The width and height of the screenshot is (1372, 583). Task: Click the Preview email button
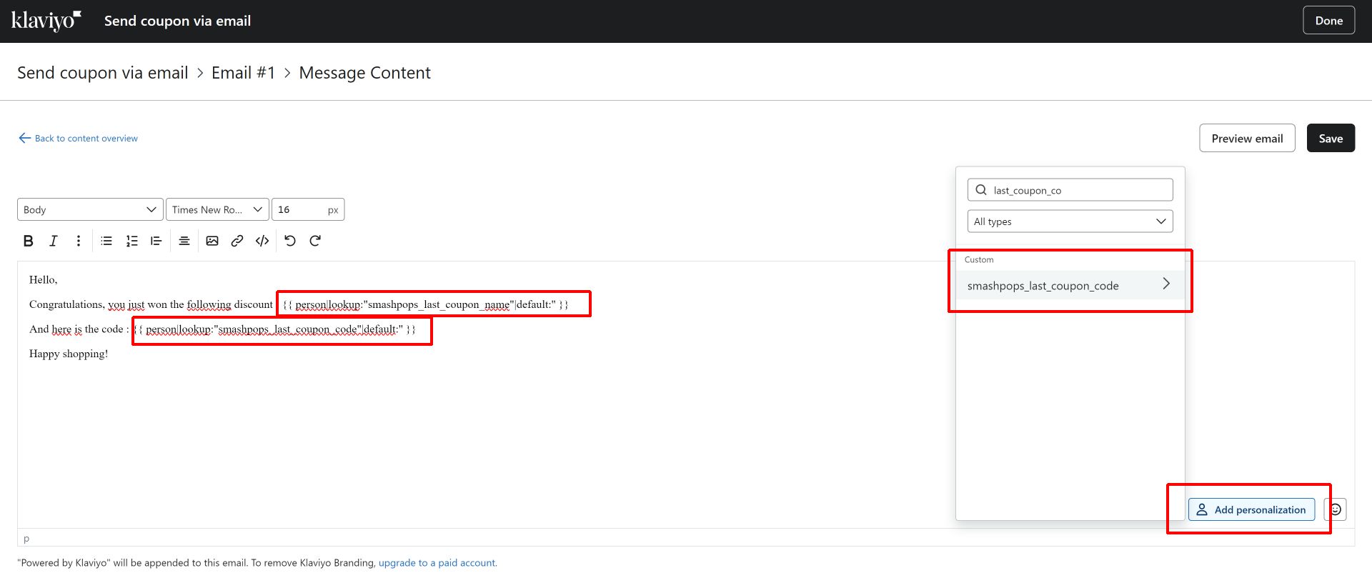coord(1247,139)
